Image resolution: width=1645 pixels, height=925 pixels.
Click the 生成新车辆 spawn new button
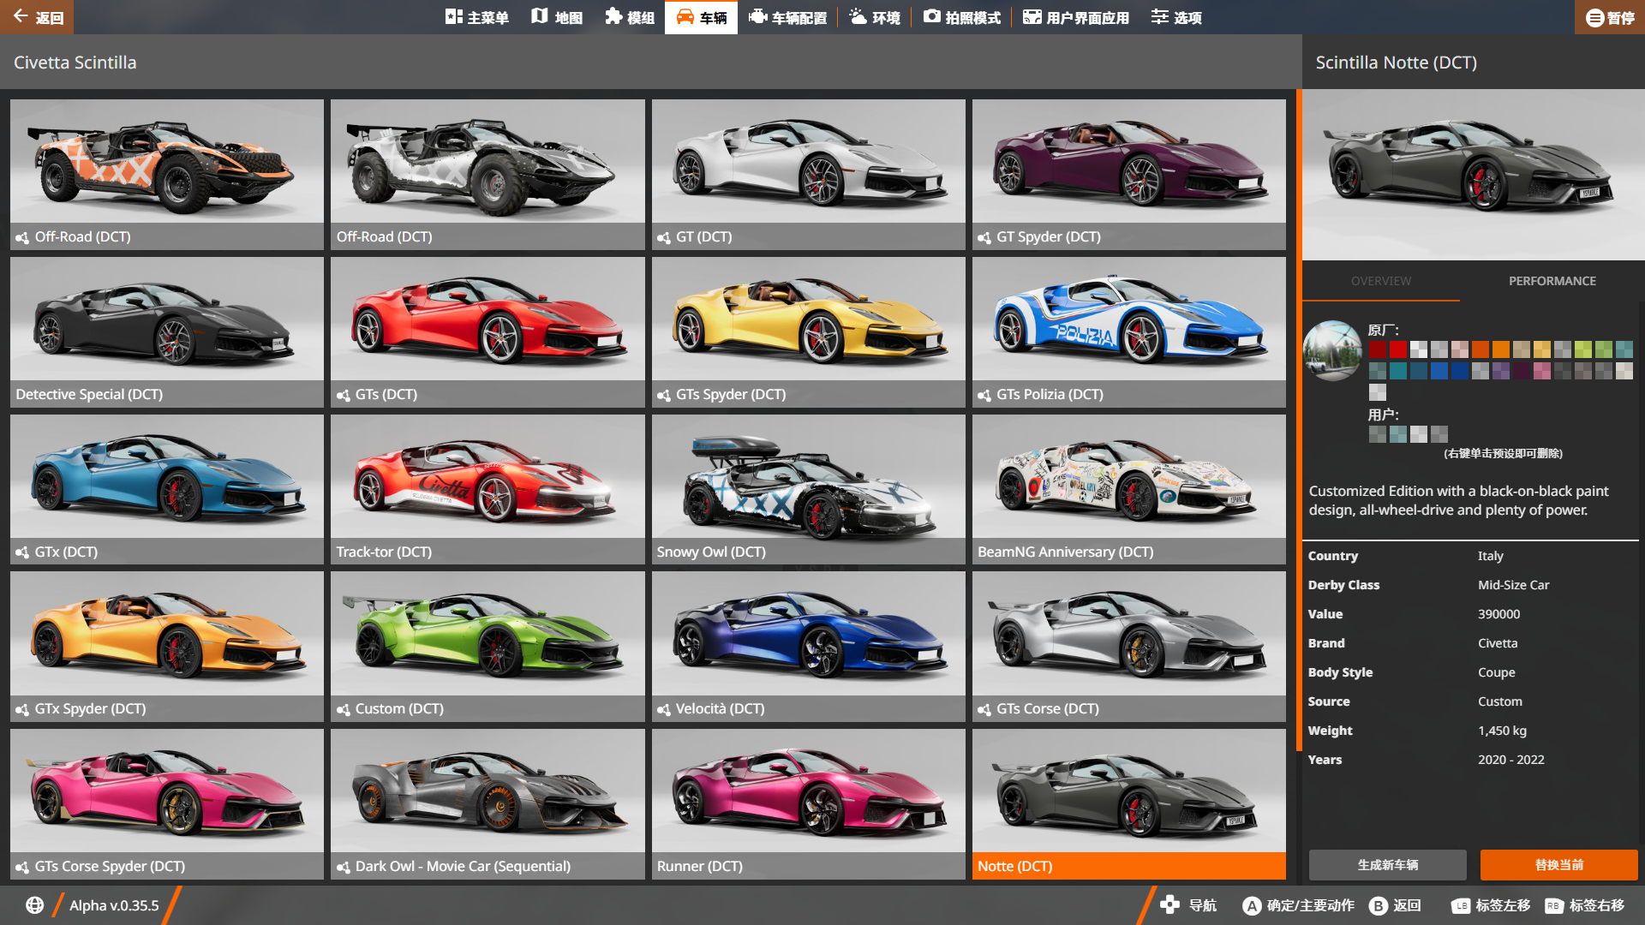click(x=1388, y=865)
